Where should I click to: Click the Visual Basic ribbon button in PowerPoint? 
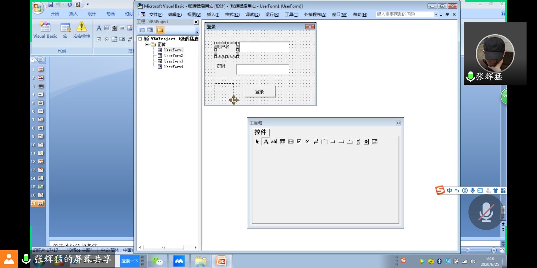(45, 31)
